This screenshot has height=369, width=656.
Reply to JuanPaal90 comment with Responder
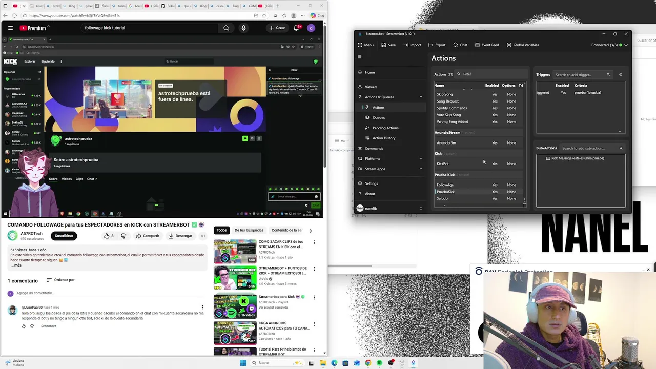tap(49, 326)
